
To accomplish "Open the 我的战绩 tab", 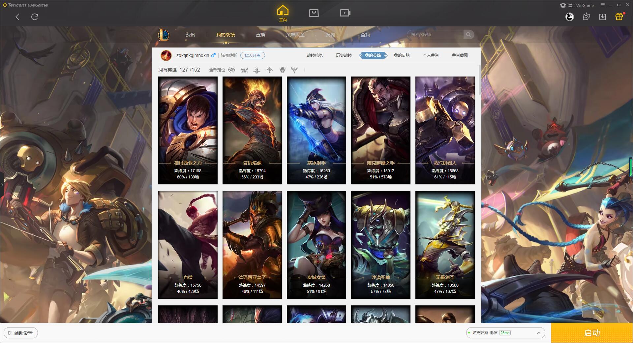I will (x=226, y=35).
